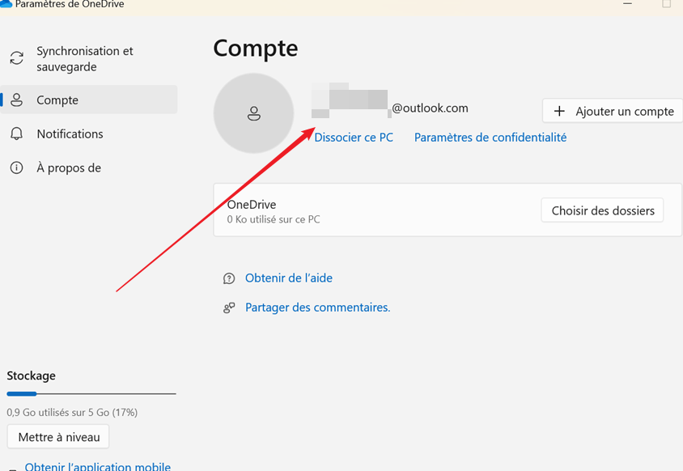The image size is (683, 471).
Task: Click Choisir des dossiers button
Action: point(602,210)
